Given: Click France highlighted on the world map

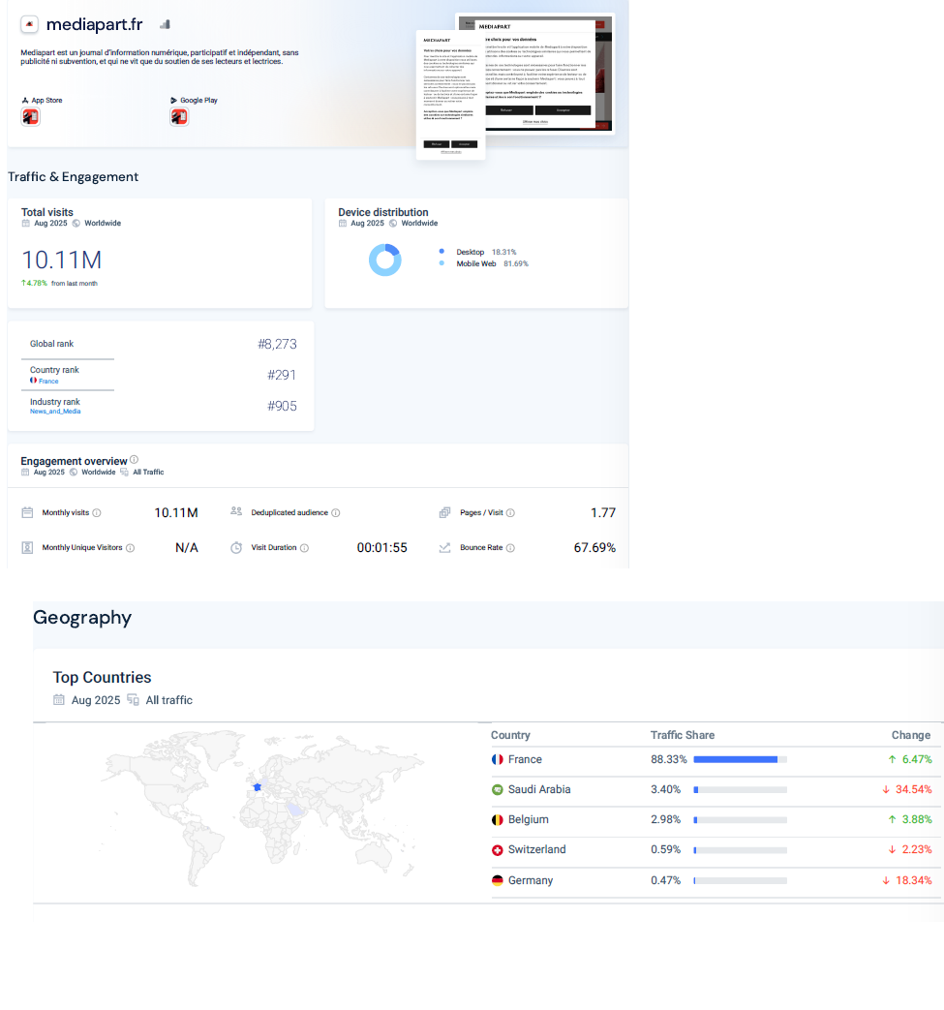Looking at the screenshot, I should pos(257,787).
